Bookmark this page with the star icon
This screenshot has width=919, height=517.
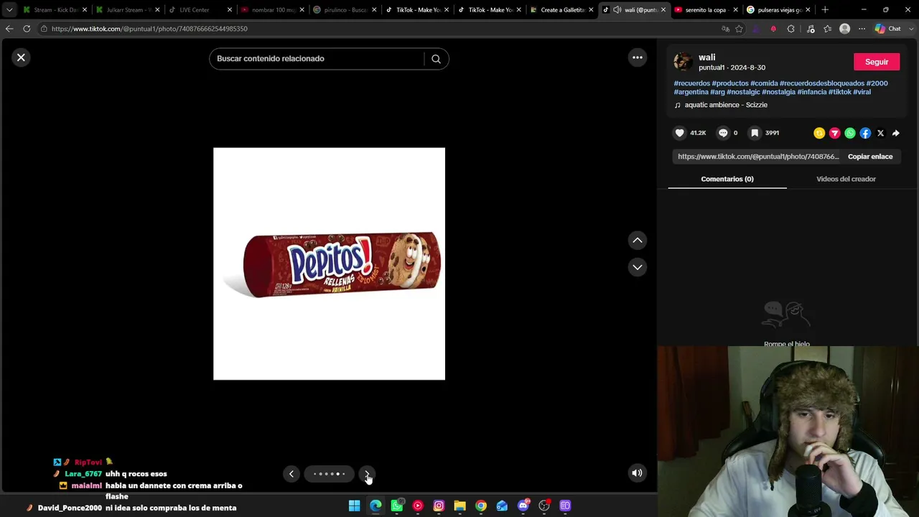click(738, 29)
